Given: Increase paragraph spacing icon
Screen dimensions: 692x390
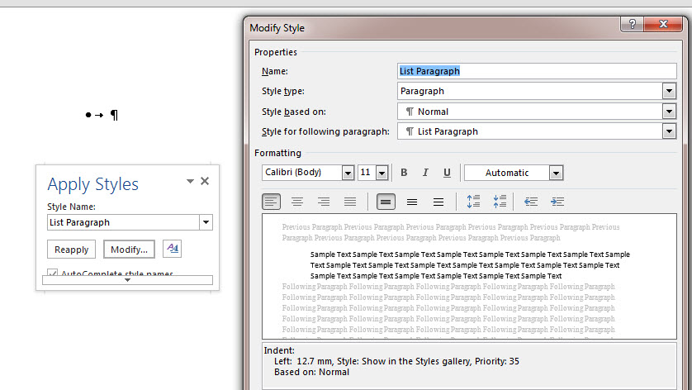Looking at the screenshot, I should pyautogui.click(x=473, y=202).
